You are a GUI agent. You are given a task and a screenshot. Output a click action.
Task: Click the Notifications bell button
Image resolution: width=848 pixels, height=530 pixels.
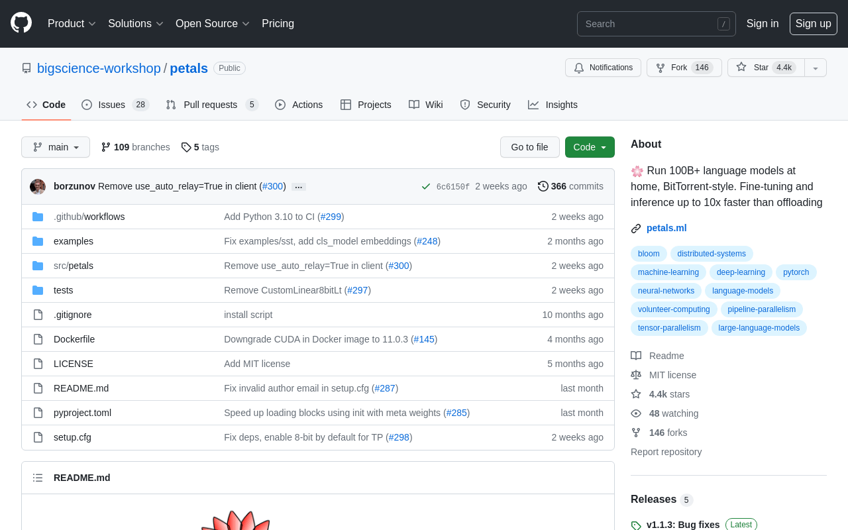point(603,68)
